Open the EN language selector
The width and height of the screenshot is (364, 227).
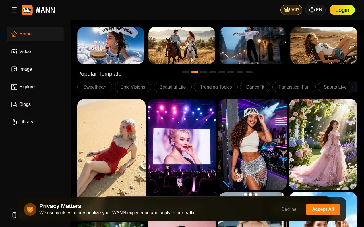click(315, 10)
